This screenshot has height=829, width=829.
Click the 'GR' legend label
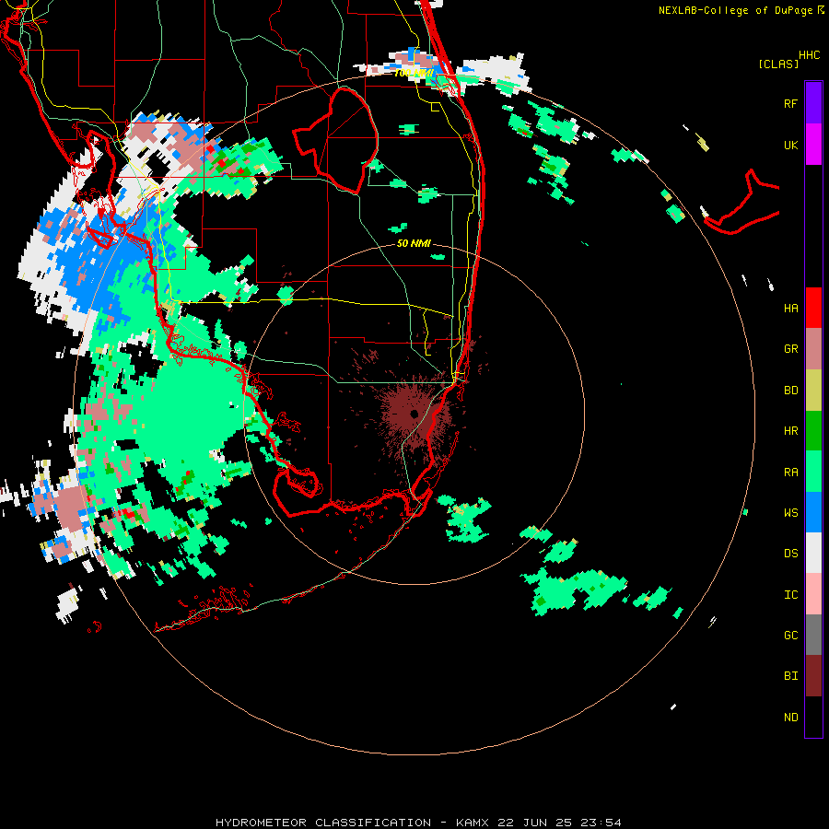790,349
